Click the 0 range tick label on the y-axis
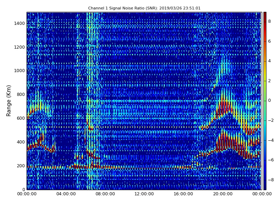Image resolution: width=280 pixels, height=210 pixels. click(x=23, y=189)
